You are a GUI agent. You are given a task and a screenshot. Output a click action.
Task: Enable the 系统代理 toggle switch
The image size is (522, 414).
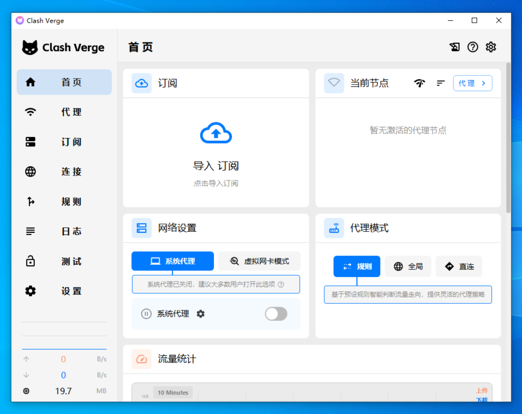tap(276, 314)
